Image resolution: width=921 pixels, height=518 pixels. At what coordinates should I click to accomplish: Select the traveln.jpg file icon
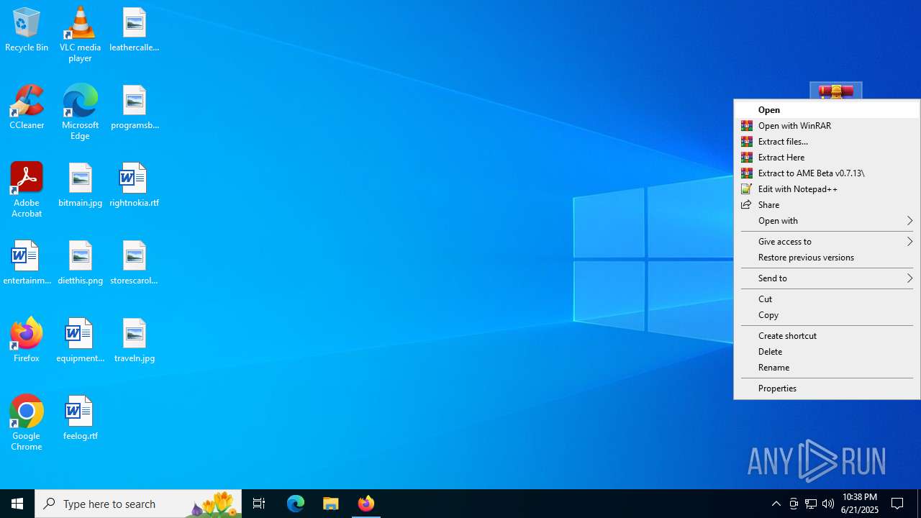point(135,340)
